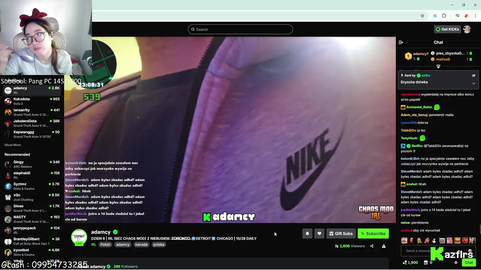Click BotRix username in chat
This screenshot has width=481, height=270.
pyautogui.click(x=417, y=146)
